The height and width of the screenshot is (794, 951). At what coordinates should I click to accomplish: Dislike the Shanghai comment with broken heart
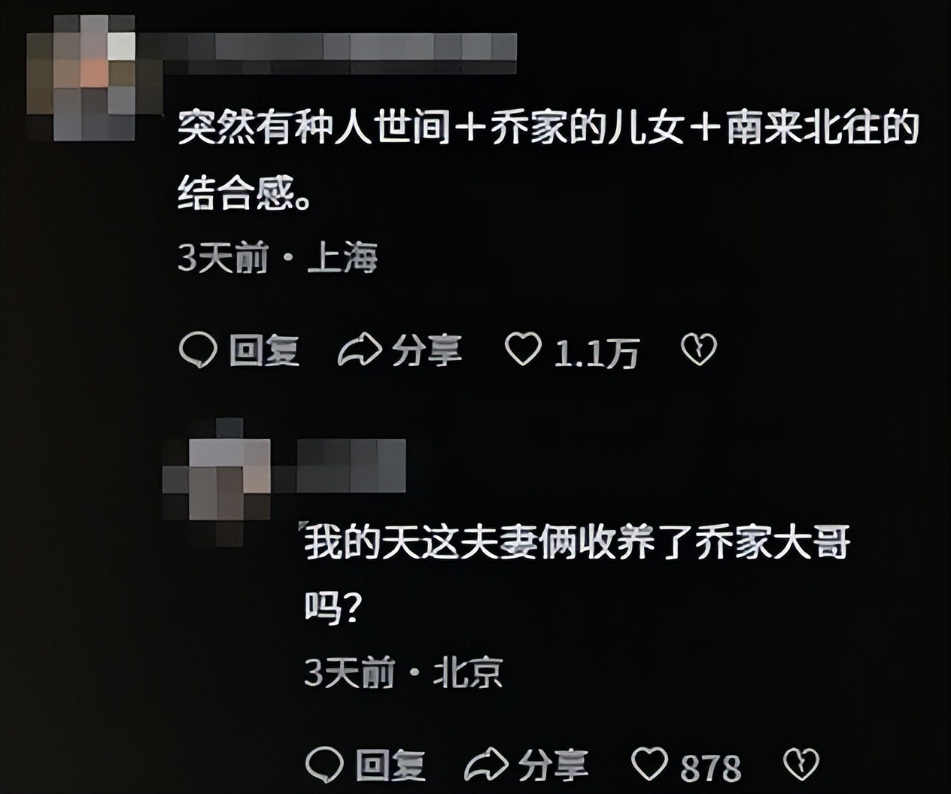(699, 350)
